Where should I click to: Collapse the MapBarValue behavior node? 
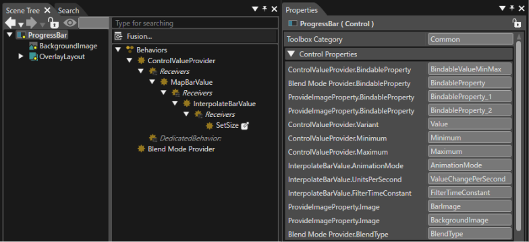tap(152, 82)
